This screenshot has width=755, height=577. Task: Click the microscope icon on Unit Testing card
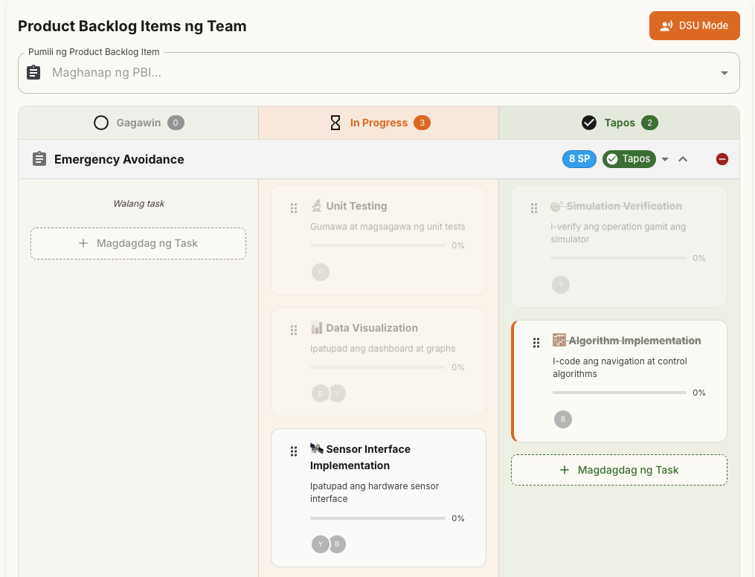317,205
